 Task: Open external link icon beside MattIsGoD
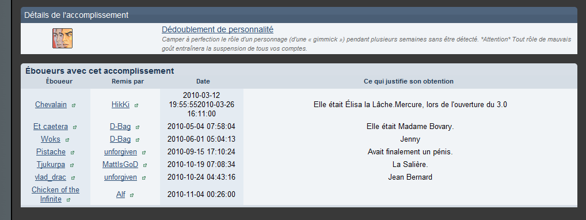coord(145,165)
